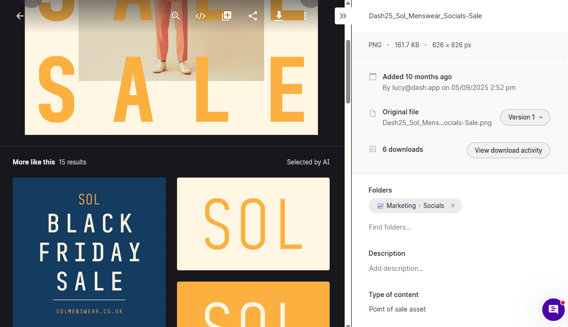Click the '6 downloads' text
The image size is (568, 327).
pyautogui.click(x=403, y=149)
